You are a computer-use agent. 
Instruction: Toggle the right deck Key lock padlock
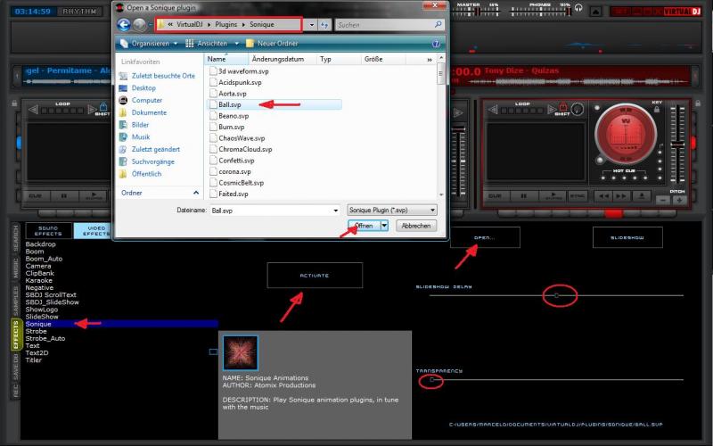tap(657, 109)
